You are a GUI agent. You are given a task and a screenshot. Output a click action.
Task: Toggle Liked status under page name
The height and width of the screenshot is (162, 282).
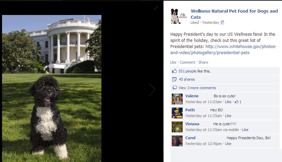[195, 22]
